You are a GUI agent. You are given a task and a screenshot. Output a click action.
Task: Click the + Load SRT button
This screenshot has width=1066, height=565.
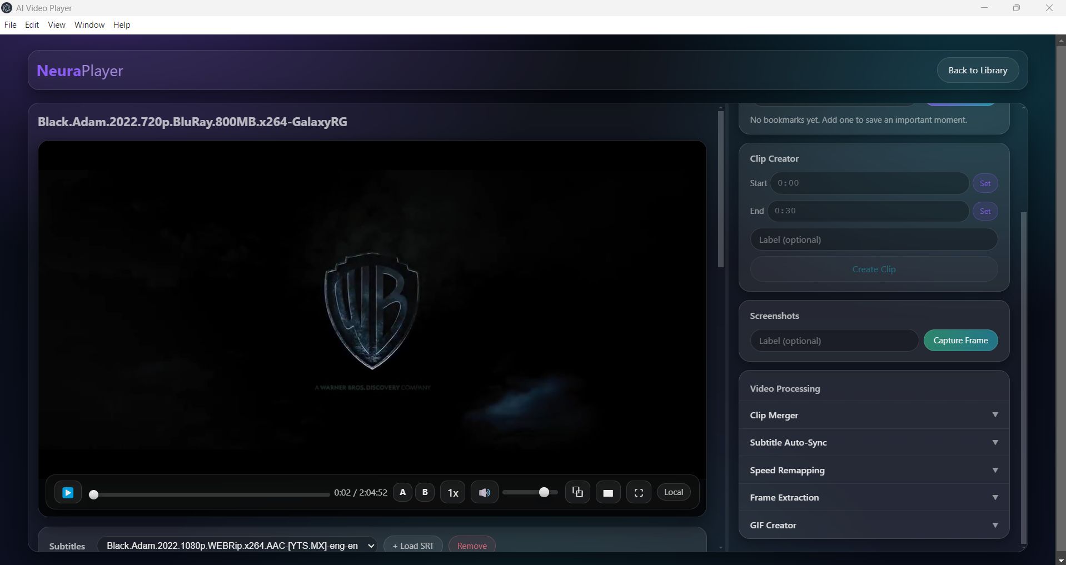tap(413, 546)
